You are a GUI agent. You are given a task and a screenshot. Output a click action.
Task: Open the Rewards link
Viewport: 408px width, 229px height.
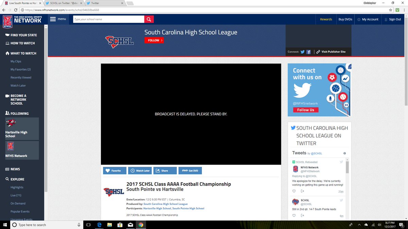326,19
